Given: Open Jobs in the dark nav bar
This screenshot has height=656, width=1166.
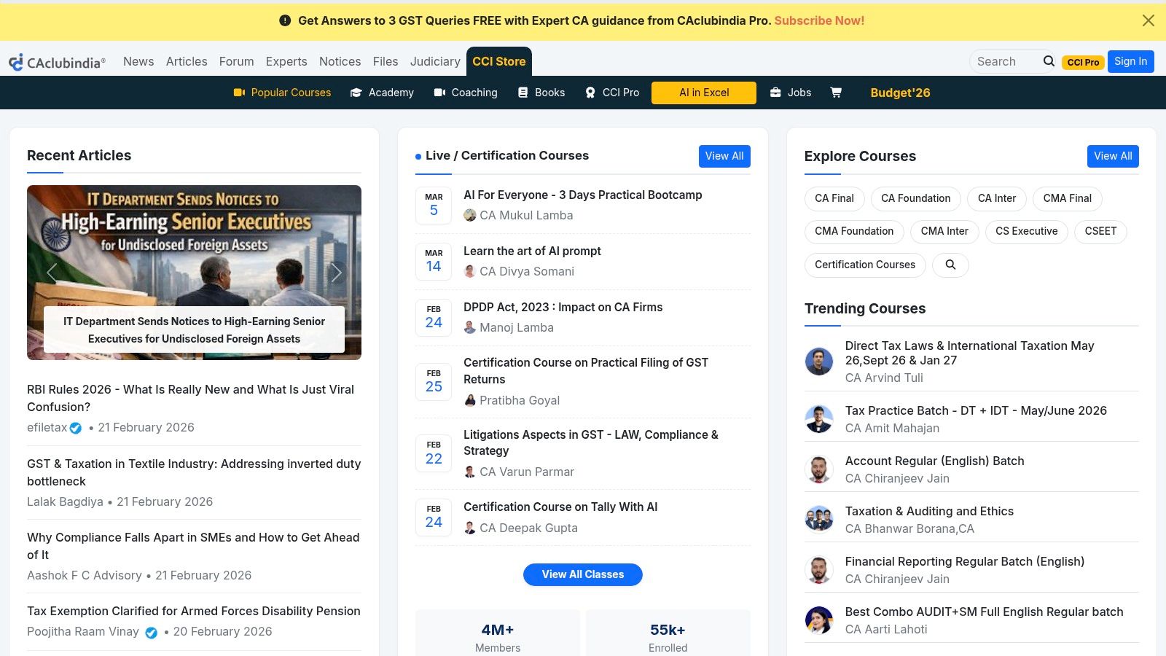Looking at the screenshot, I should coord(791,93).
